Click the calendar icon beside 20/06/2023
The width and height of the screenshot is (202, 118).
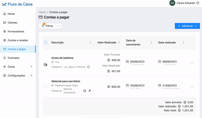pos(127,85)
